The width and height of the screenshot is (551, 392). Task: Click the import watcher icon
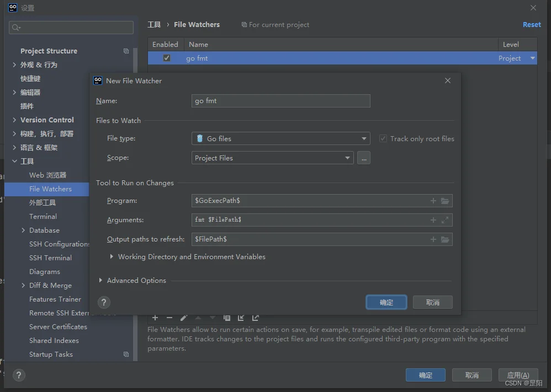click(241, 318)
